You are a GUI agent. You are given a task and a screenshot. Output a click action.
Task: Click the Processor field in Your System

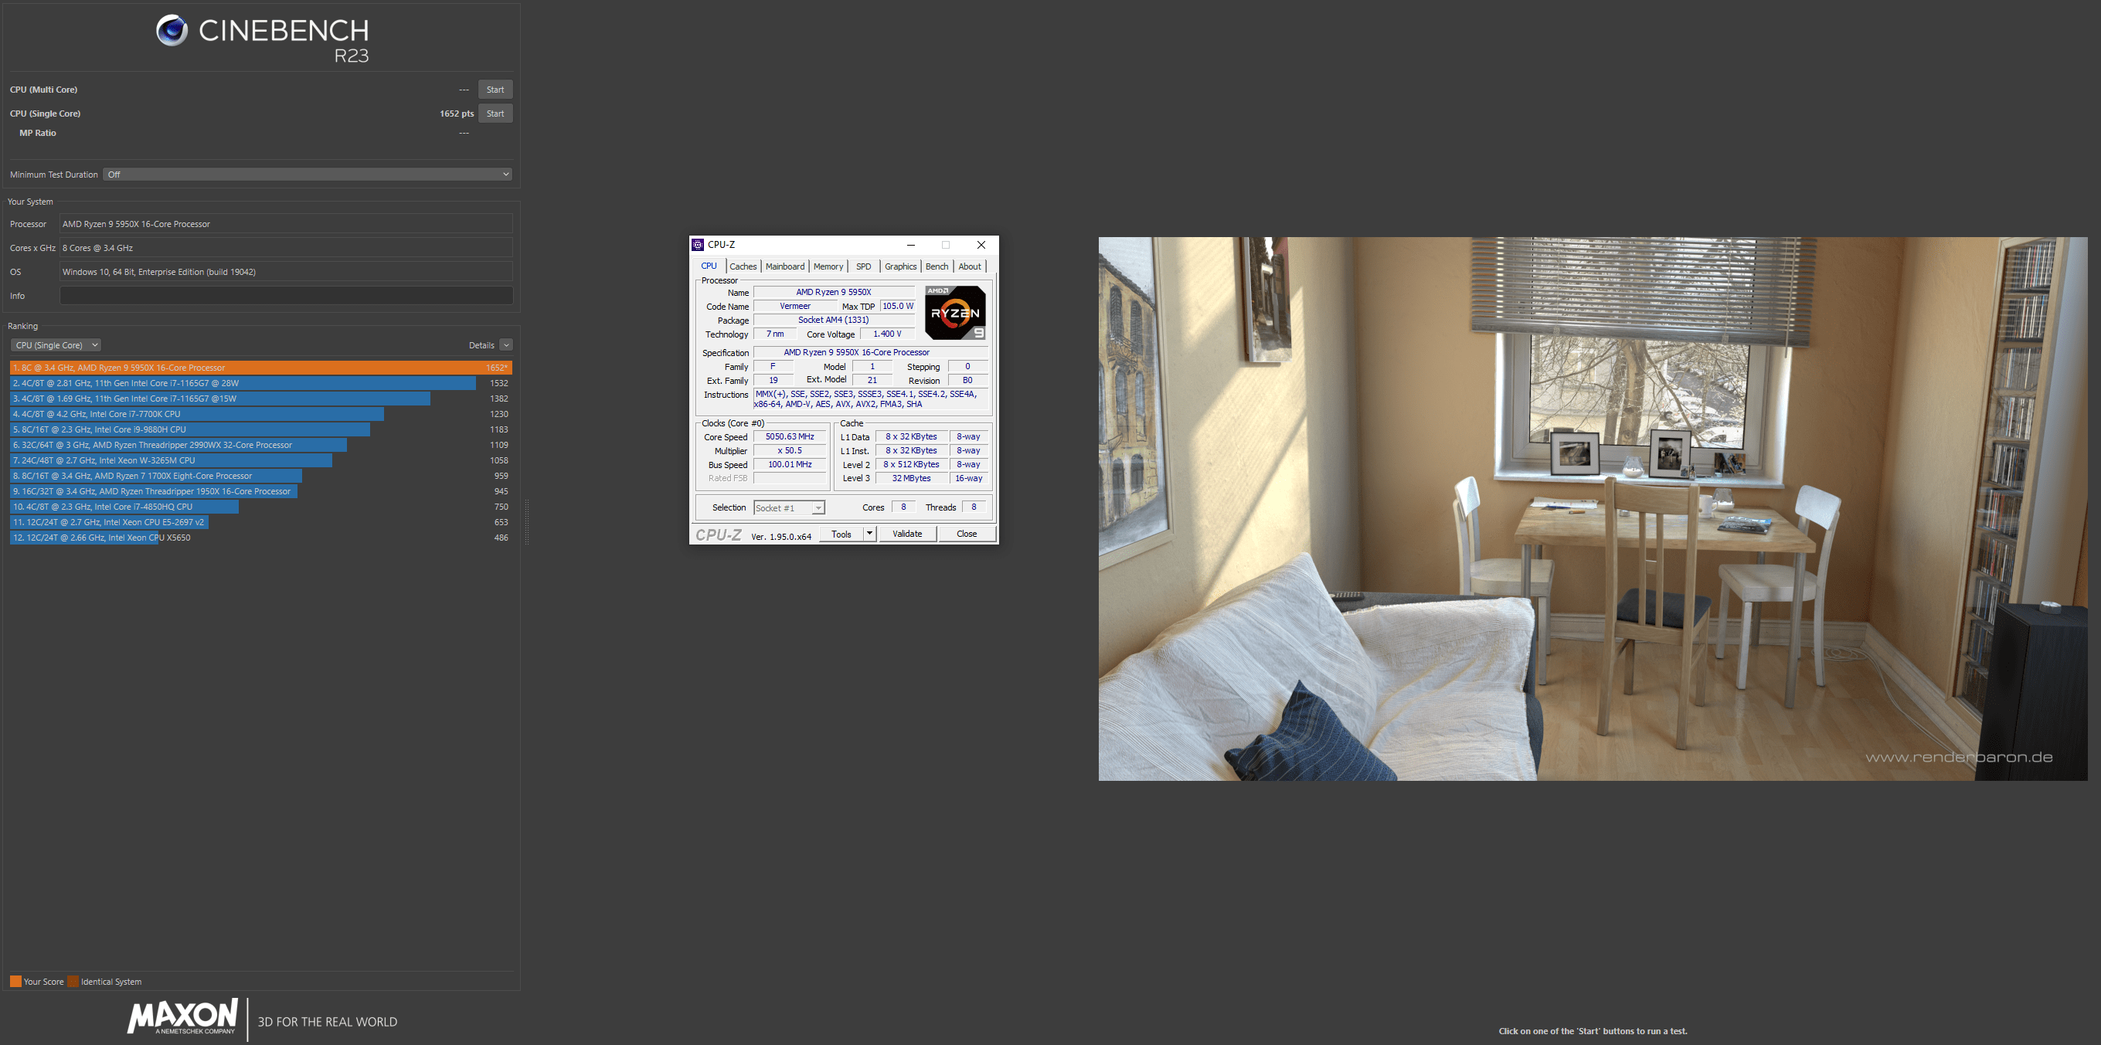click(286, 224)
